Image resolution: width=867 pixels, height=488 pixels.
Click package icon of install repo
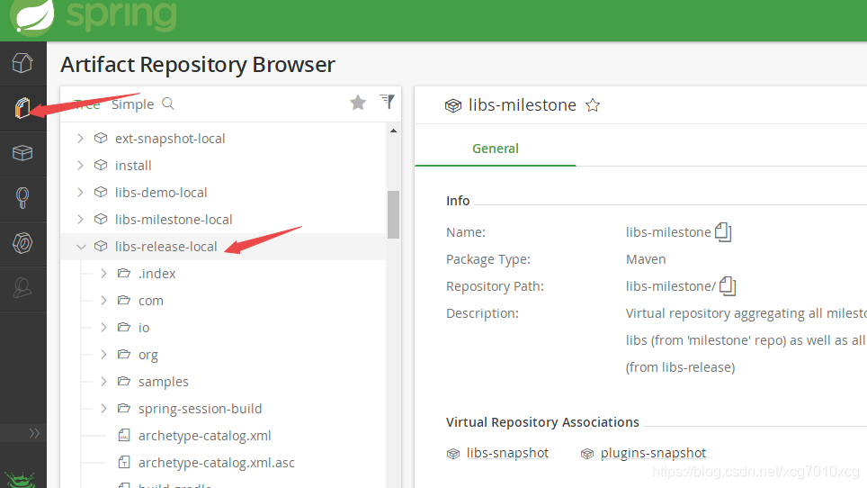[x=101, y=165]
